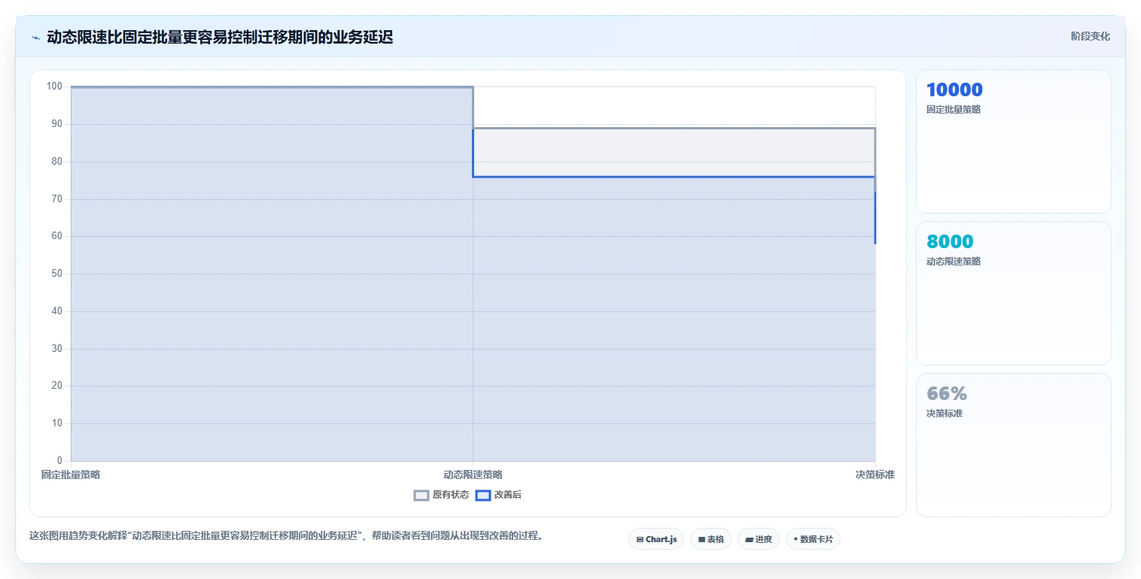The height and width of the screenshot is (579, 1141).
Task: Click the 66% value card
Action: coord(1013,445)
